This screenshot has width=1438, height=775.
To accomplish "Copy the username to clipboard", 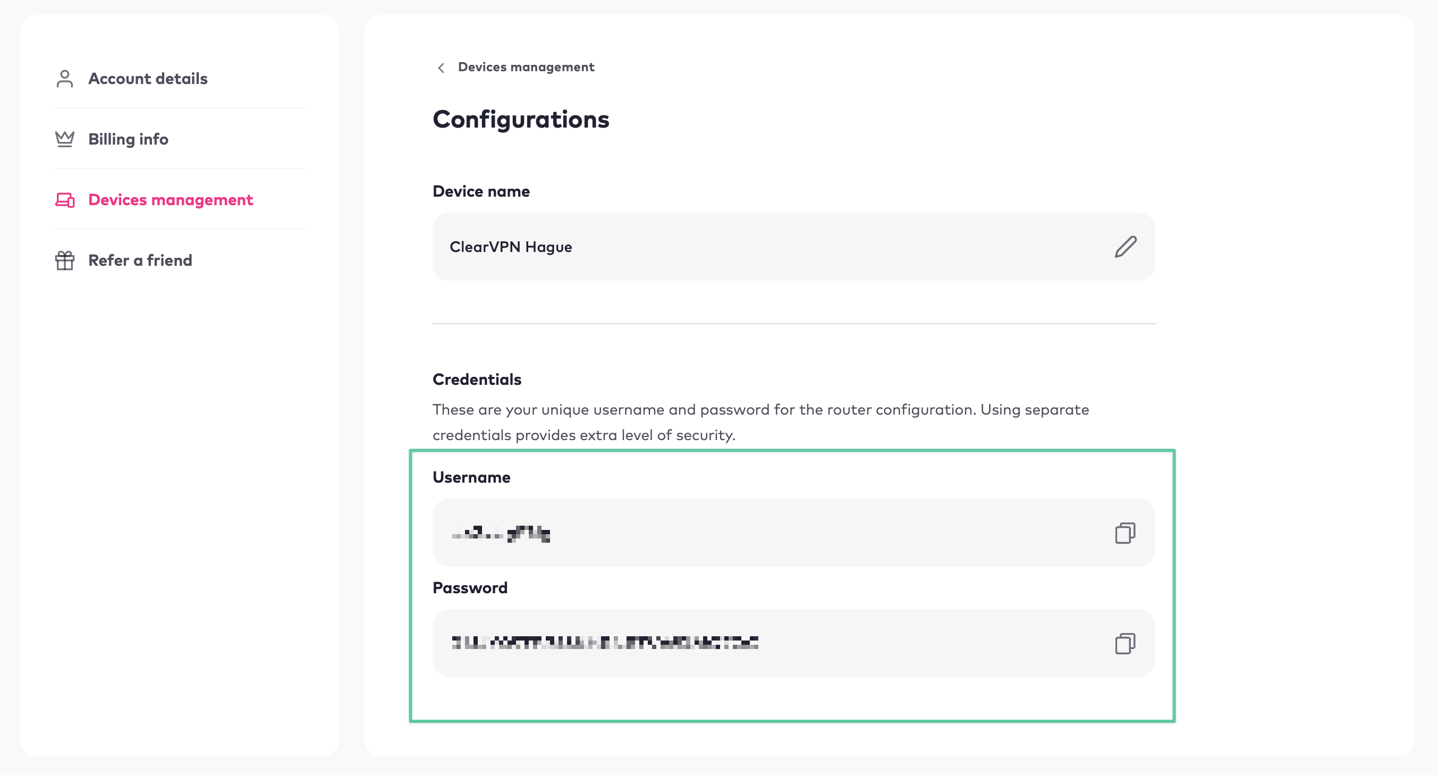I will point(1125,533).
